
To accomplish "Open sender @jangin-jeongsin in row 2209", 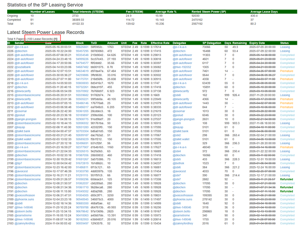I will (25, 119).
